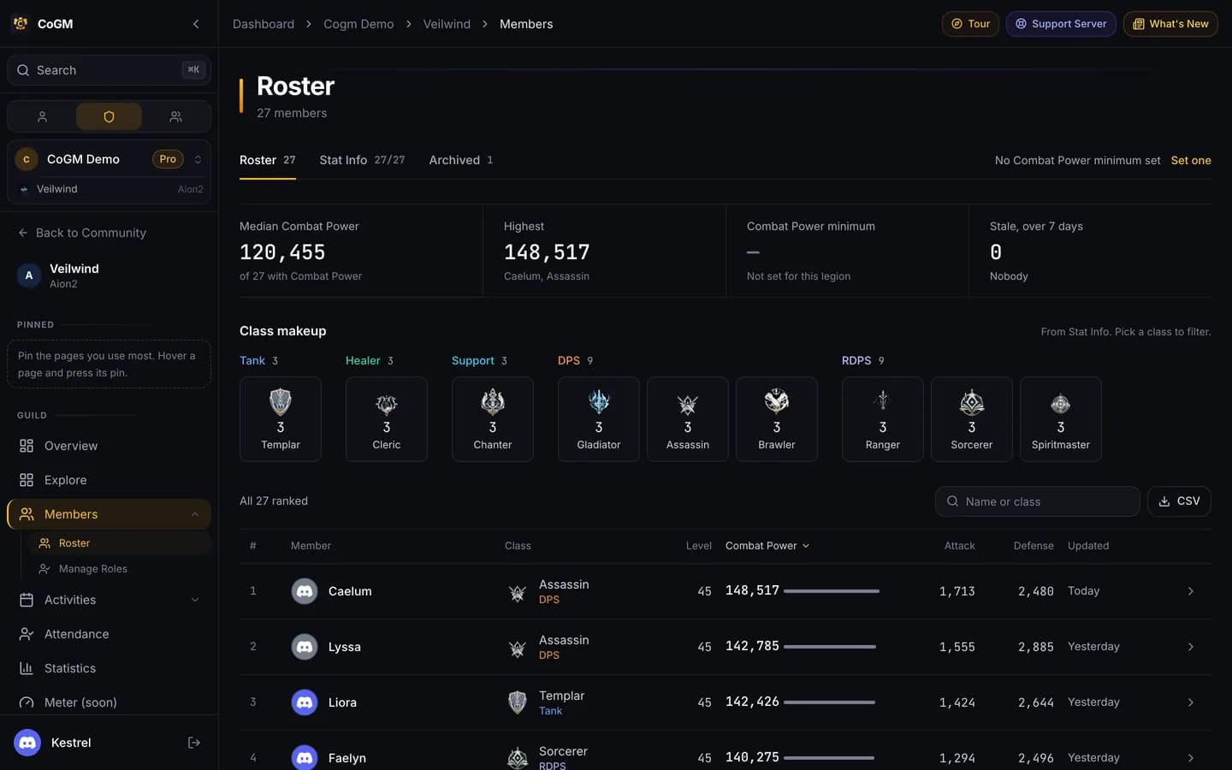The height and width of the screenshot is (770, 1232).
Task: Collapse the sidebar with the chevron icon
Action: (x=196, y=24)
